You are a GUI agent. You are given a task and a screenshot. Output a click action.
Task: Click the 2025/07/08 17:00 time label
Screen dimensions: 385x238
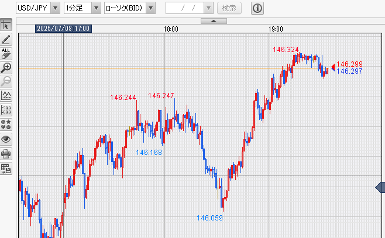coord(63,29)
